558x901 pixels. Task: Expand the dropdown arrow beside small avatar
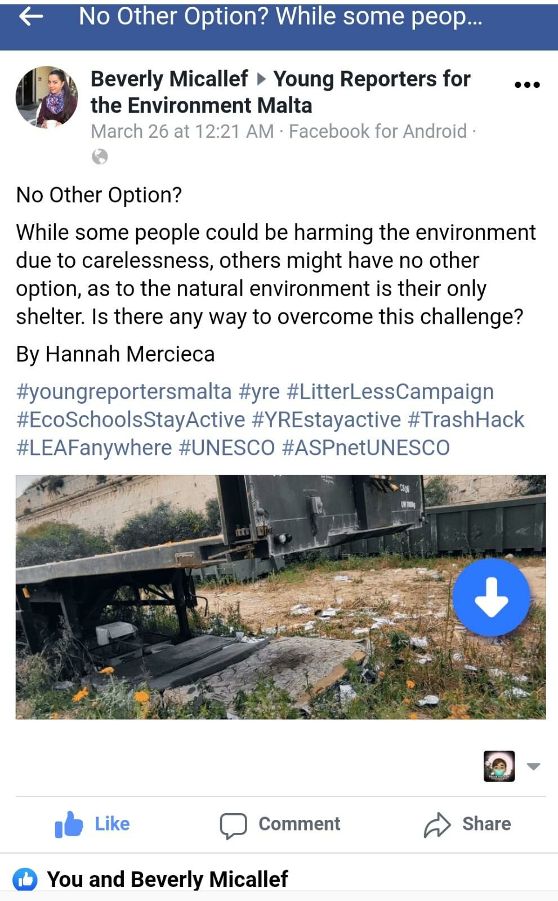pos(533,766)
